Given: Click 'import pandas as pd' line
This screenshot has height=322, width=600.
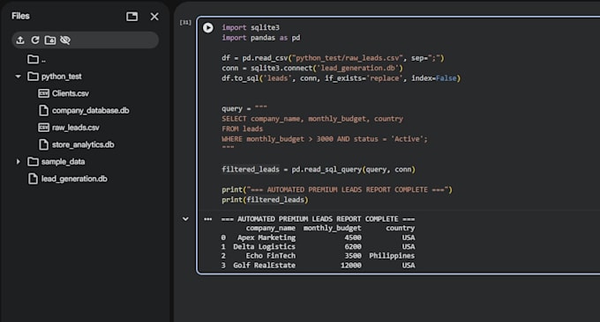Looking at the screenshot, I should point(261,38).
